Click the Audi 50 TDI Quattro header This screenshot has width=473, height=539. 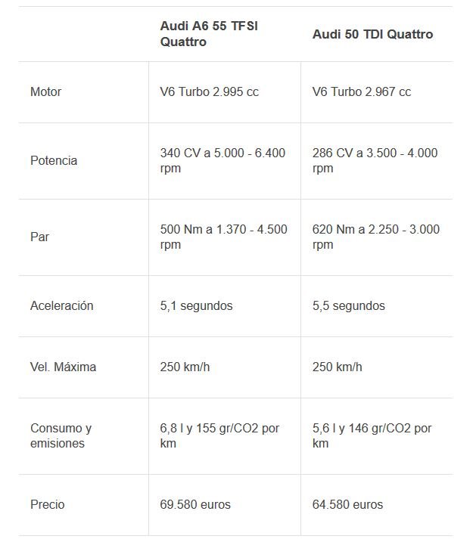pyautogui.click(x=372, y=34)
